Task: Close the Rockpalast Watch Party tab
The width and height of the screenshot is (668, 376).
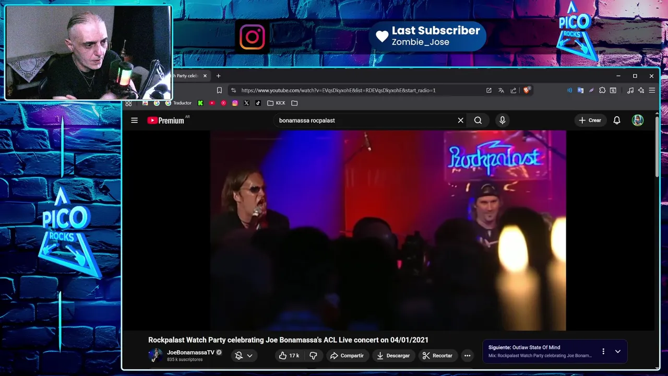Action: (205, 76)
